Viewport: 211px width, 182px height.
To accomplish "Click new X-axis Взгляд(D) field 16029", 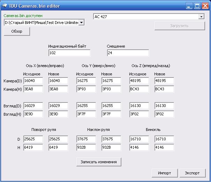I will pos(58,106).
